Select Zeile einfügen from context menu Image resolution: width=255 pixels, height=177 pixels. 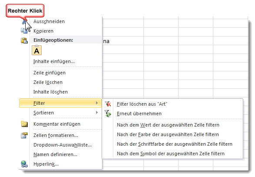[50, 73]
